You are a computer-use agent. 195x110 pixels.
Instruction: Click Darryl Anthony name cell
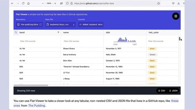(69, 55)
